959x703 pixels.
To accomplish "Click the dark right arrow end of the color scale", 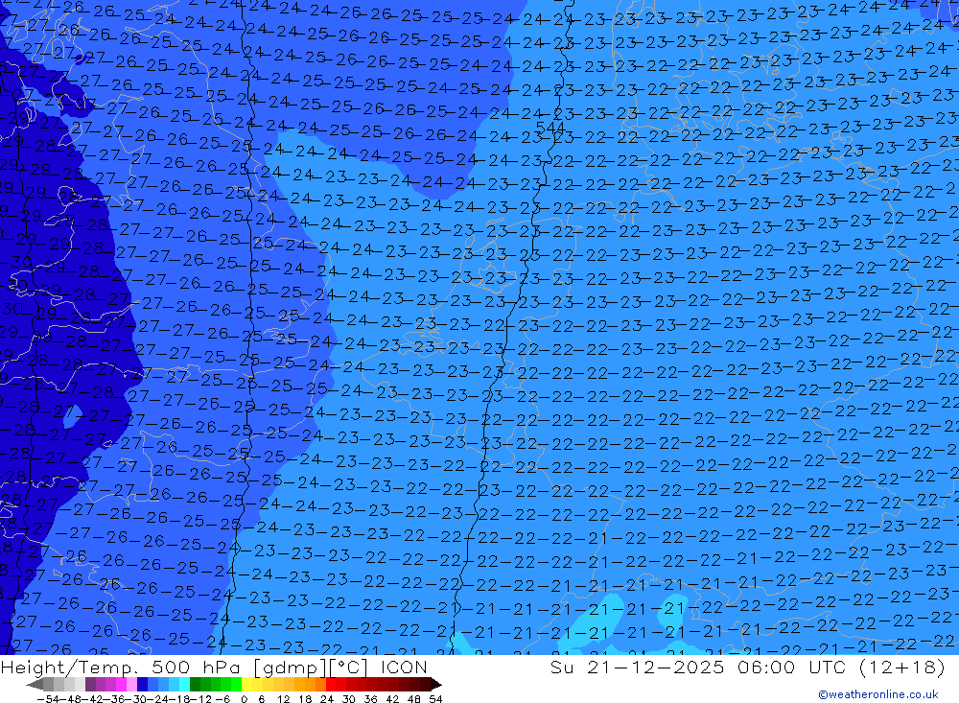I will pos(436,684).
